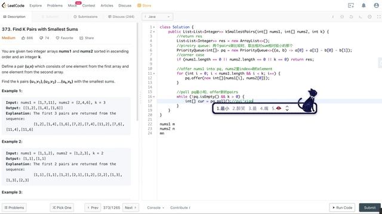The height and width of the screenshot is (214, 382).
Task: Click Pick One random problem
Action: click(x=62, y=207)
